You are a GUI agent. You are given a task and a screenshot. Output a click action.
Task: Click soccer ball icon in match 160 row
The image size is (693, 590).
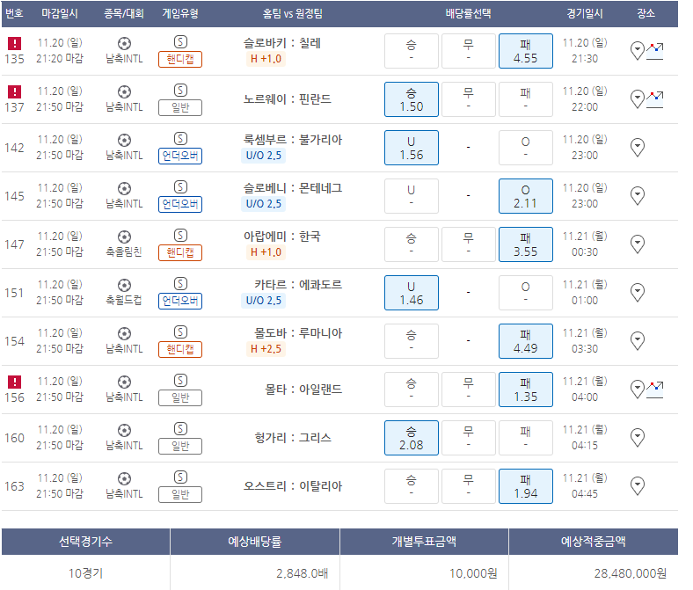(124, 431)
